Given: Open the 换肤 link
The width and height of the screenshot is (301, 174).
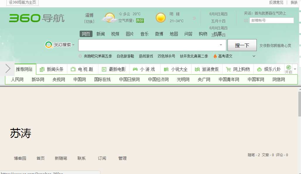Looking at the screenshot, I should point(294,2).
